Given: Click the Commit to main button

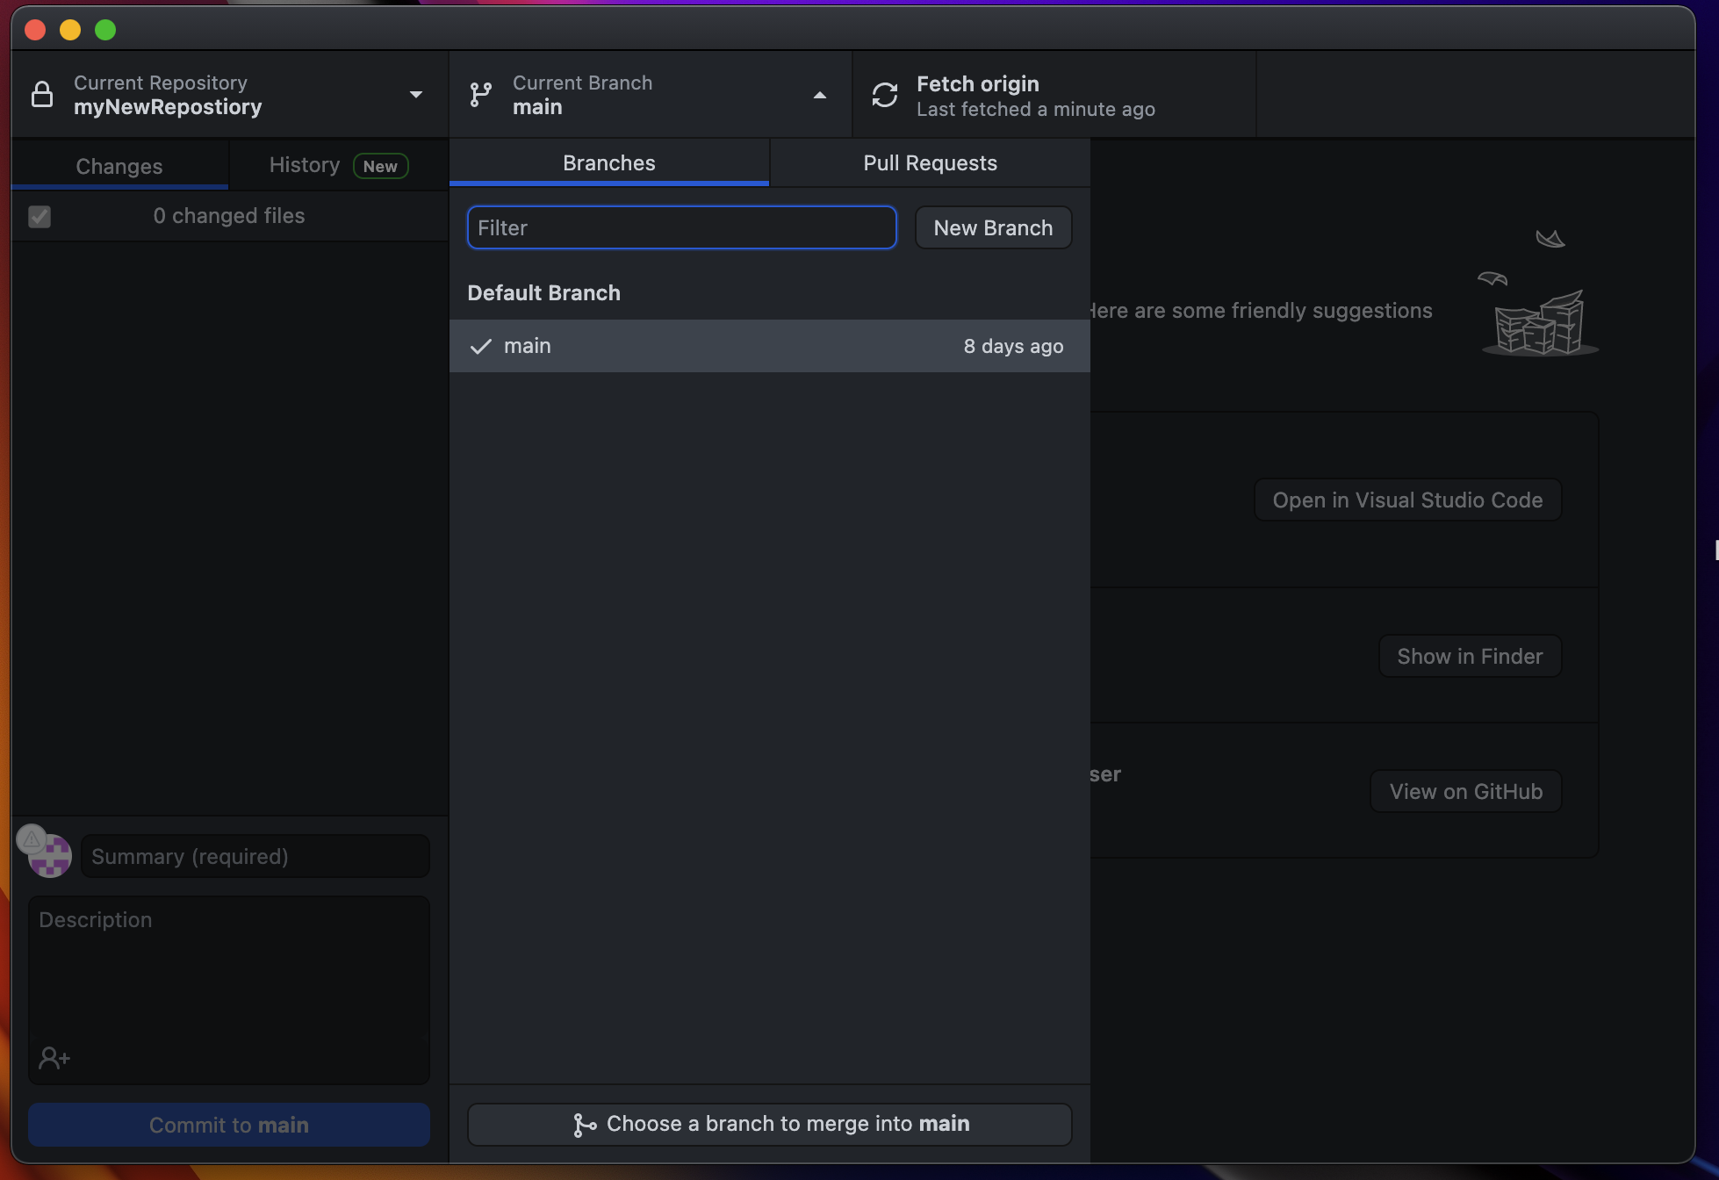Looking at the screenshot, I should pyautogui.click(x=229, y=1125).
